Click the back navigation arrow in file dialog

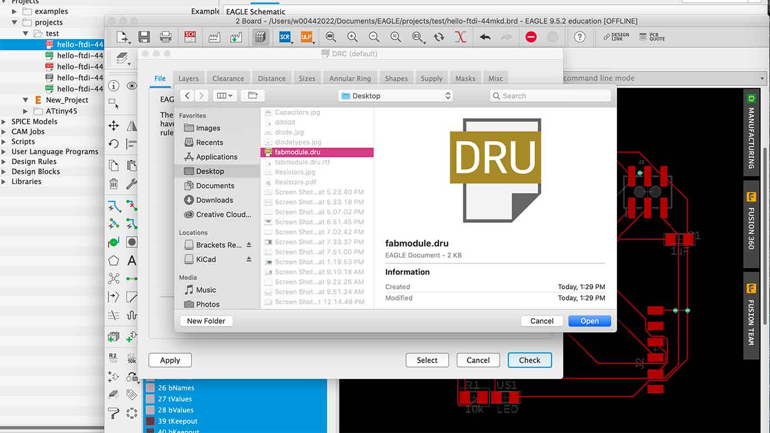187,95
